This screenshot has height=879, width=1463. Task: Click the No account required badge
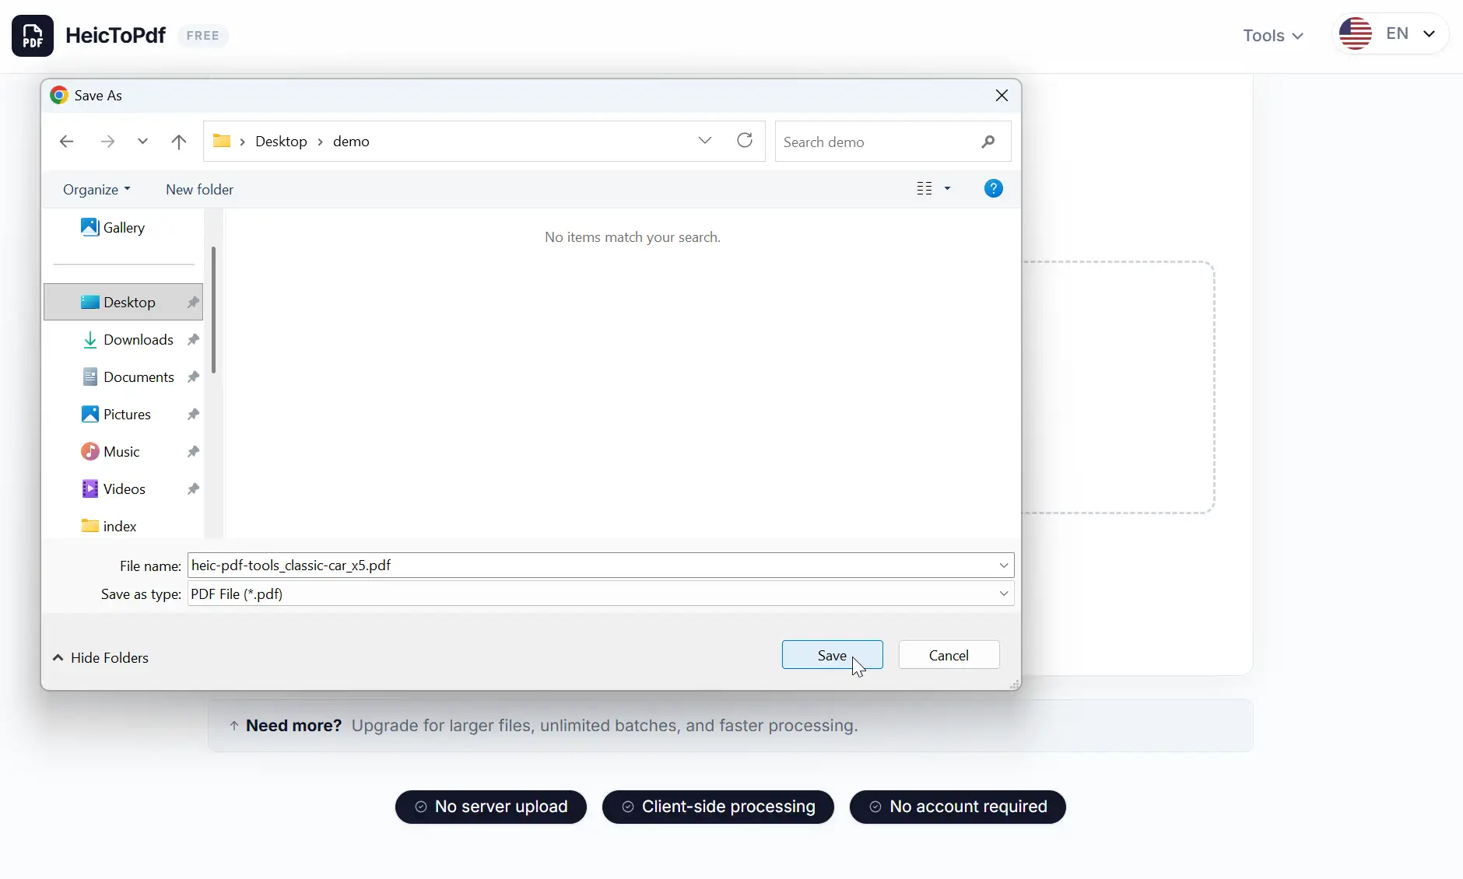coord(958,807)
